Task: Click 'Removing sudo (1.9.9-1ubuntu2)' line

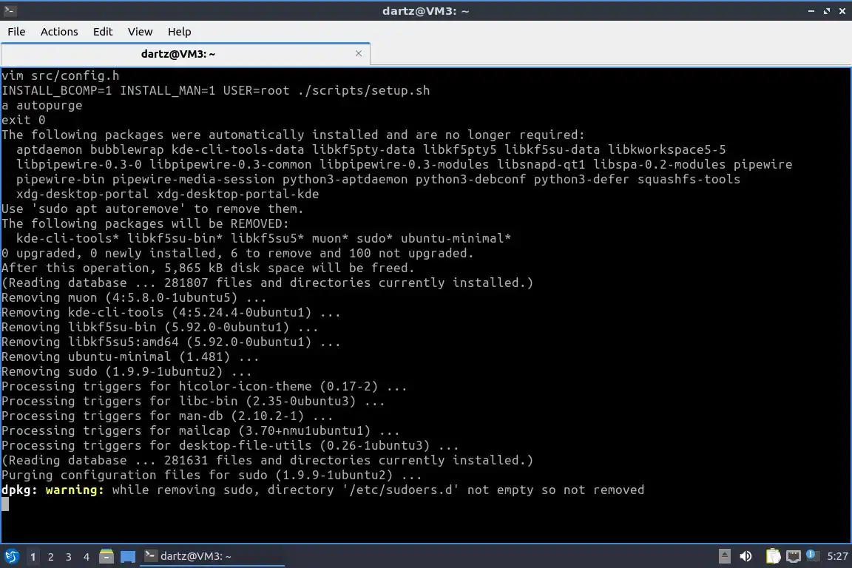Action: click(126, 372)
